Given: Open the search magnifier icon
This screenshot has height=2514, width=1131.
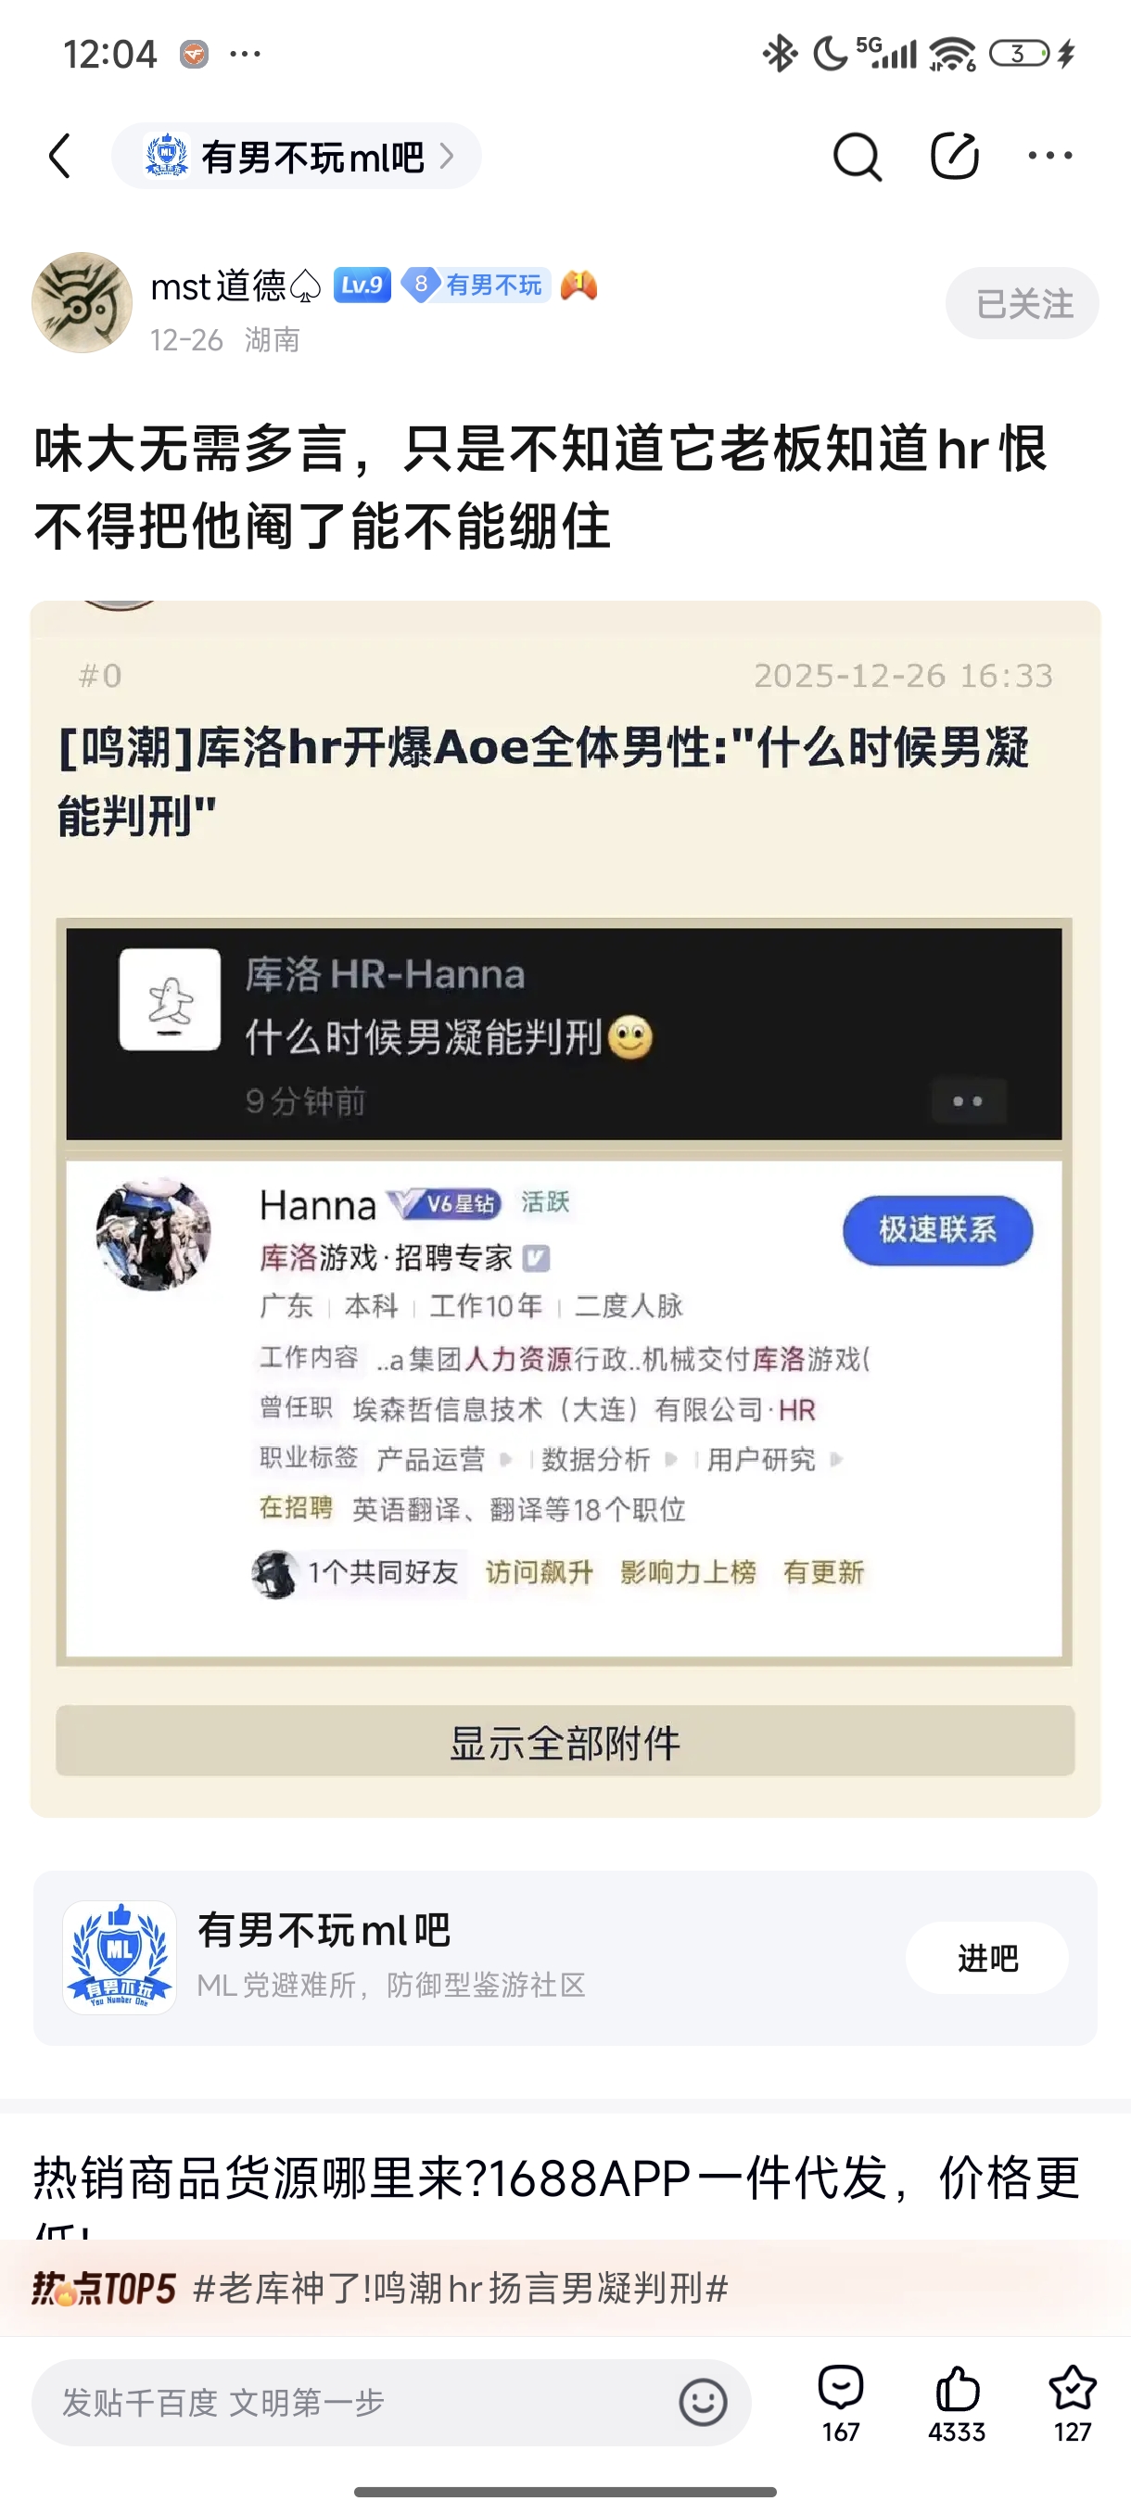Looking at the screenshot, I should [x=857, y=156].
